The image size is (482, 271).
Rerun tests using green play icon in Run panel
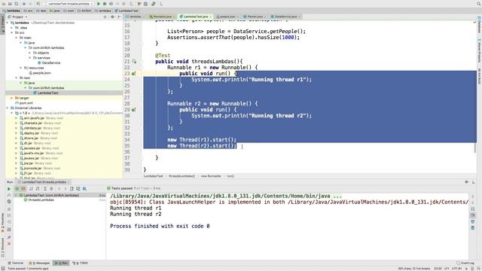tap(9, 189)
